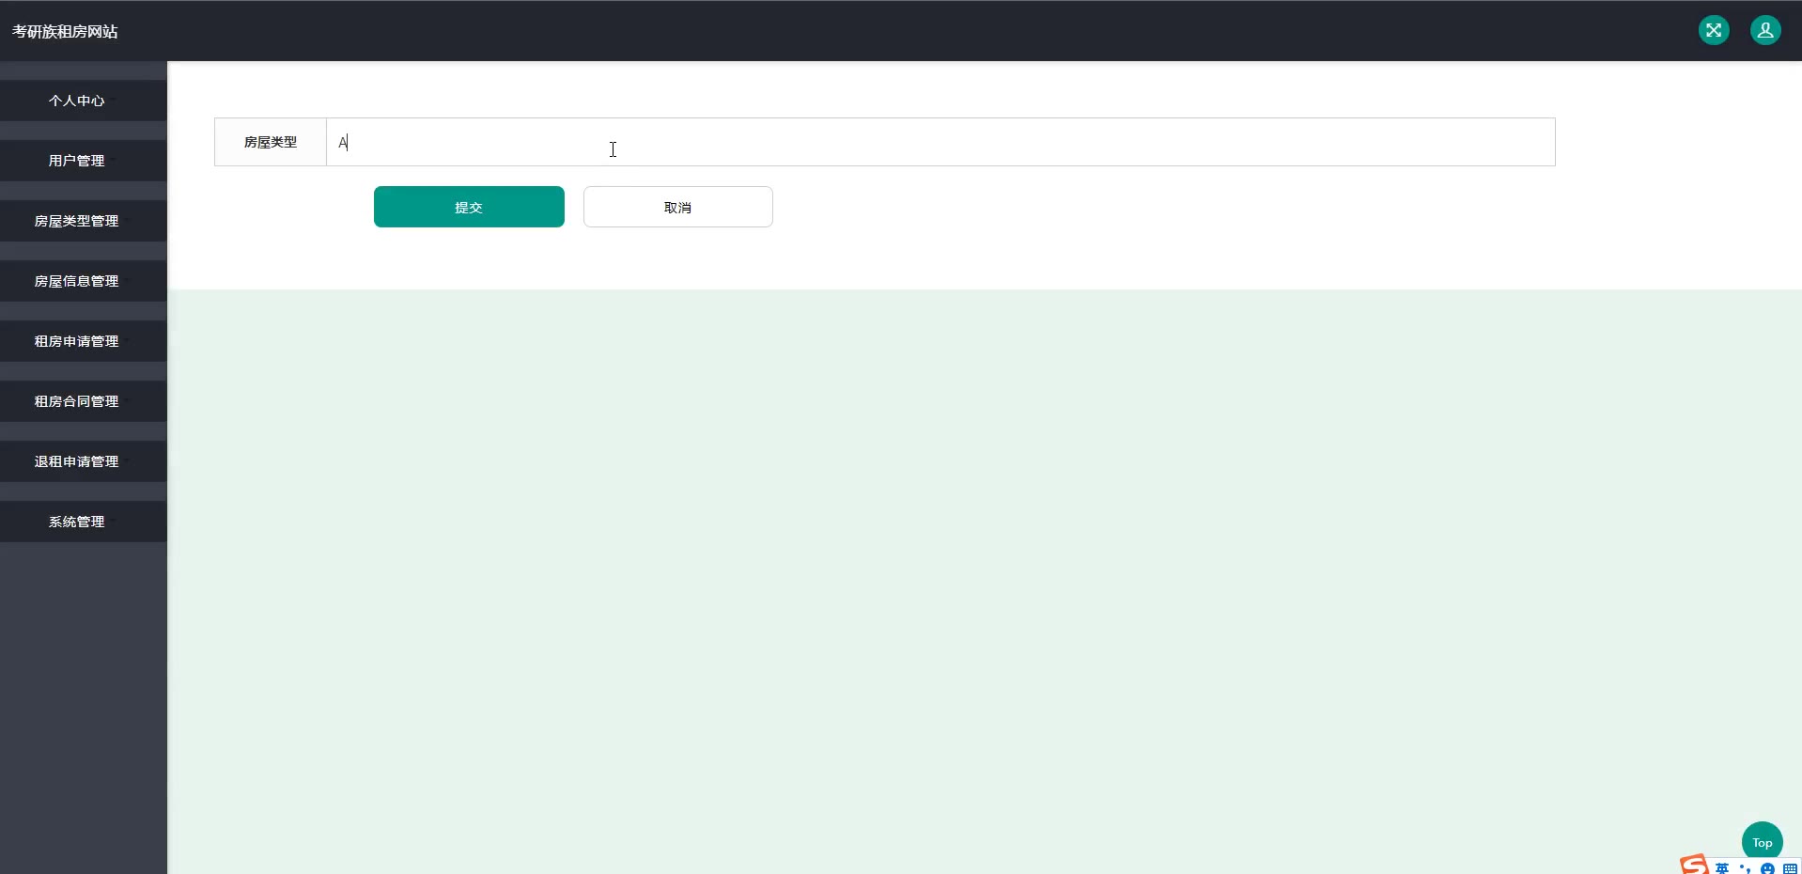Select 租房合同管理 sidebar item
Viewport: 1802px width, 874px height.
point(84,401)
